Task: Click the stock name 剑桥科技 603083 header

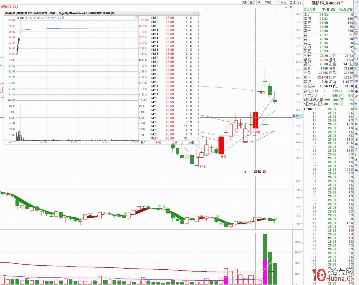Action: [x=325, y=3]
